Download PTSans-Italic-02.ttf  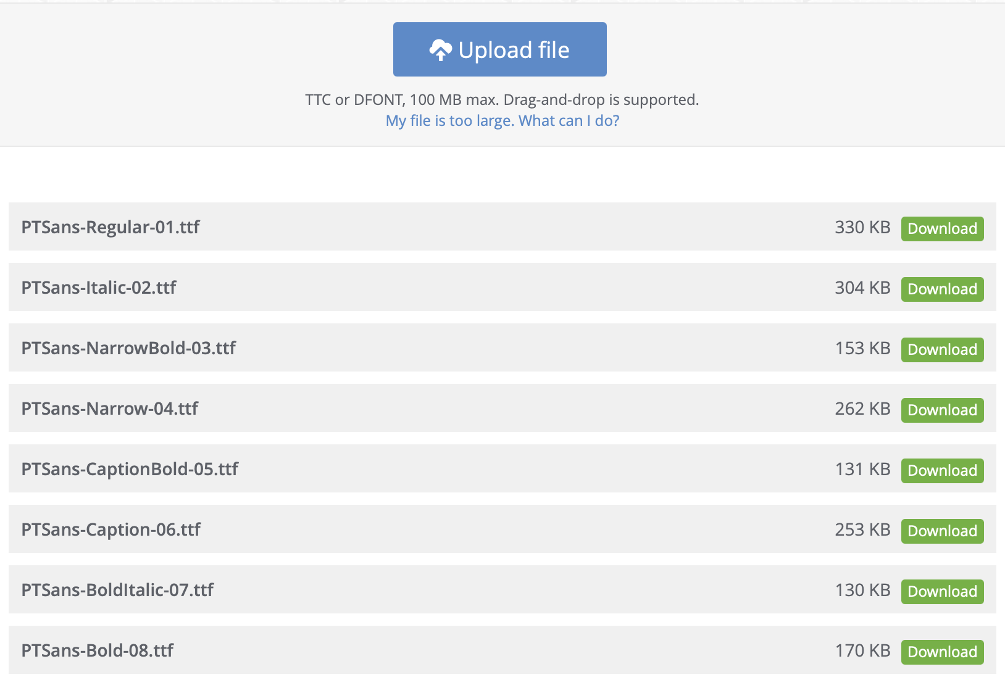[x=942, y=289]
